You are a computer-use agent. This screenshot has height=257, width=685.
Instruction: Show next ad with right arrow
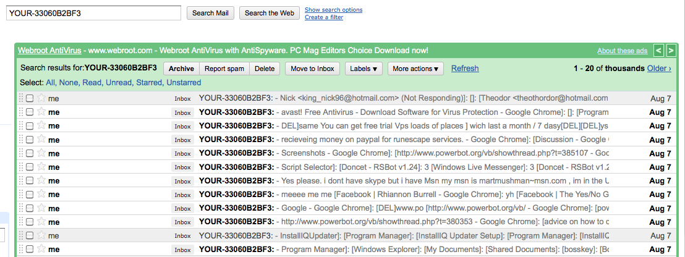pyautogui.click(x=671, y=51)
